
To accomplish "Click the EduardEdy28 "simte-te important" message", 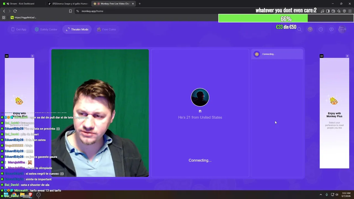I will pos(26,179).
